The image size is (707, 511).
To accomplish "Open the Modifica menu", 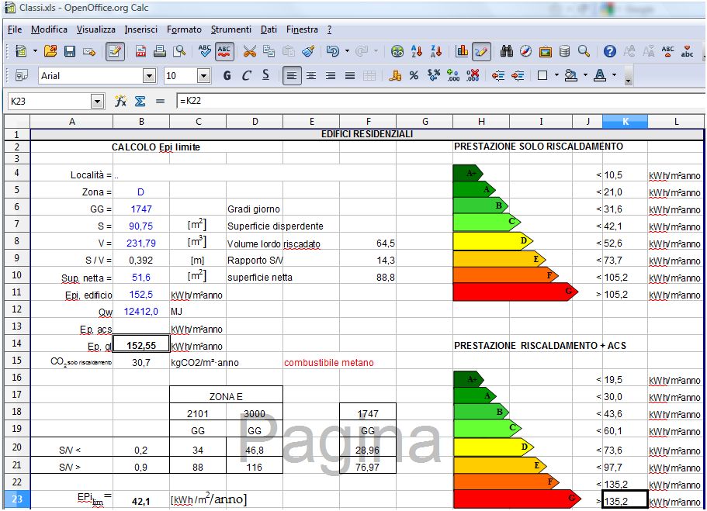I will point(49,29).
